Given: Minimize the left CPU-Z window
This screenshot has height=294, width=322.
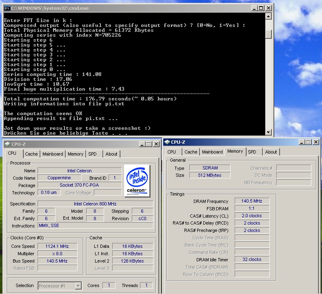Looking at the screenshot, I should [142, 144].
